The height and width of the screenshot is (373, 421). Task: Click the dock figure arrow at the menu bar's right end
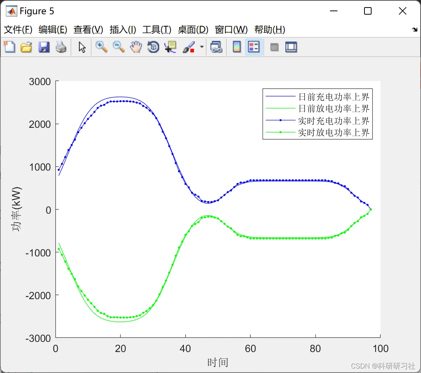(x=415, y=30)
